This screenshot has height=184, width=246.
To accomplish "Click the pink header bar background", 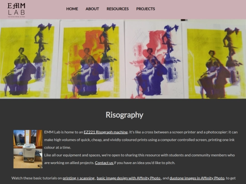I will (201, 10).
